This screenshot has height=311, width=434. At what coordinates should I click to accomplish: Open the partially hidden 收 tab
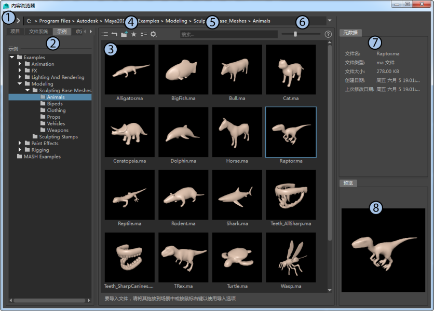pos(78,31)
